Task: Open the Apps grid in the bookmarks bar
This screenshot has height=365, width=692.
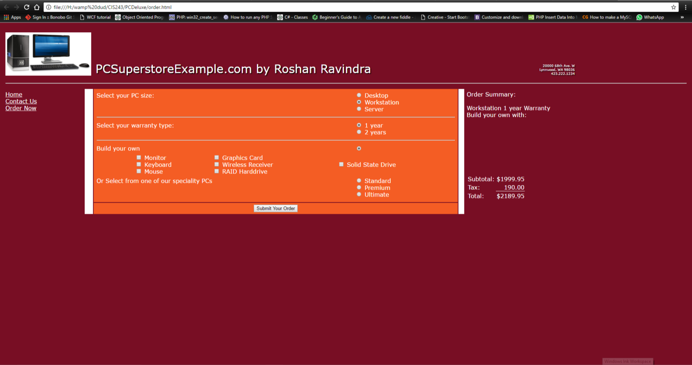Action: point(12,17)
